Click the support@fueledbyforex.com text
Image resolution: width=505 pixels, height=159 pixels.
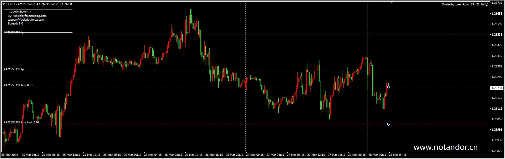(26, 20)
